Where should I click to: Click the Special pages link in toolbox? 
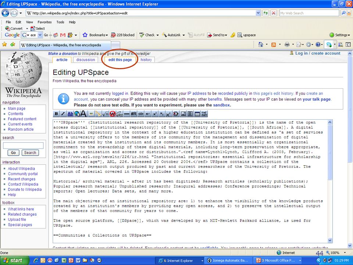[x=20, y=225]
